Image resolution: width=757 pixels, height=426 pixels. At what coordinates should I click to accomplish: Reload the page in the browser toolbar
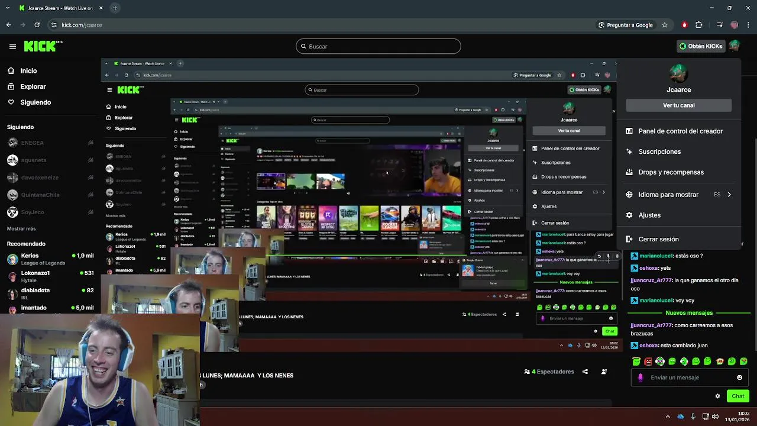[37, 25]
